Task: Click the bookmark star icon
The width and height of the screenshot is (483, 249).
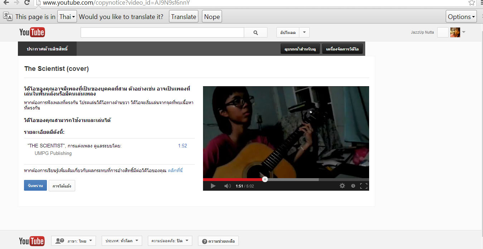Action: tap(472, 3)
